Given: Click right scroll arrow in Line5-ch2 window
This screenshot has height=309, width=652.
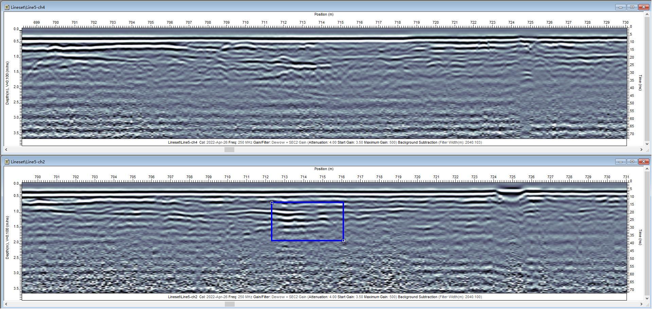Looking at the screenshot, I should point(641,304).
